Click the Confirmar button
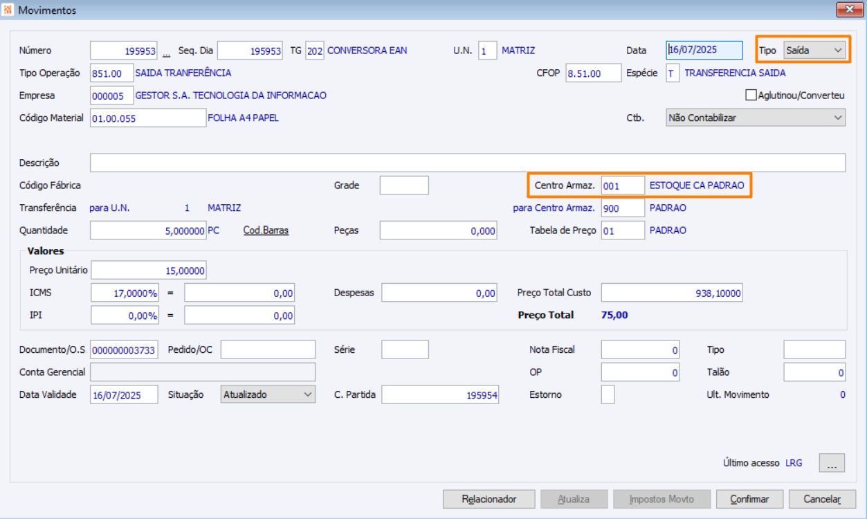The image size is (867, 519). [x=749, y=499]
